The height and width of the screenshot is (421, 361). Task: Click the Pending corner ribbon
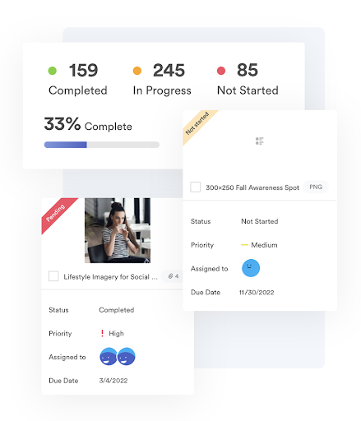pyautogui.click(x=56, y=212)
